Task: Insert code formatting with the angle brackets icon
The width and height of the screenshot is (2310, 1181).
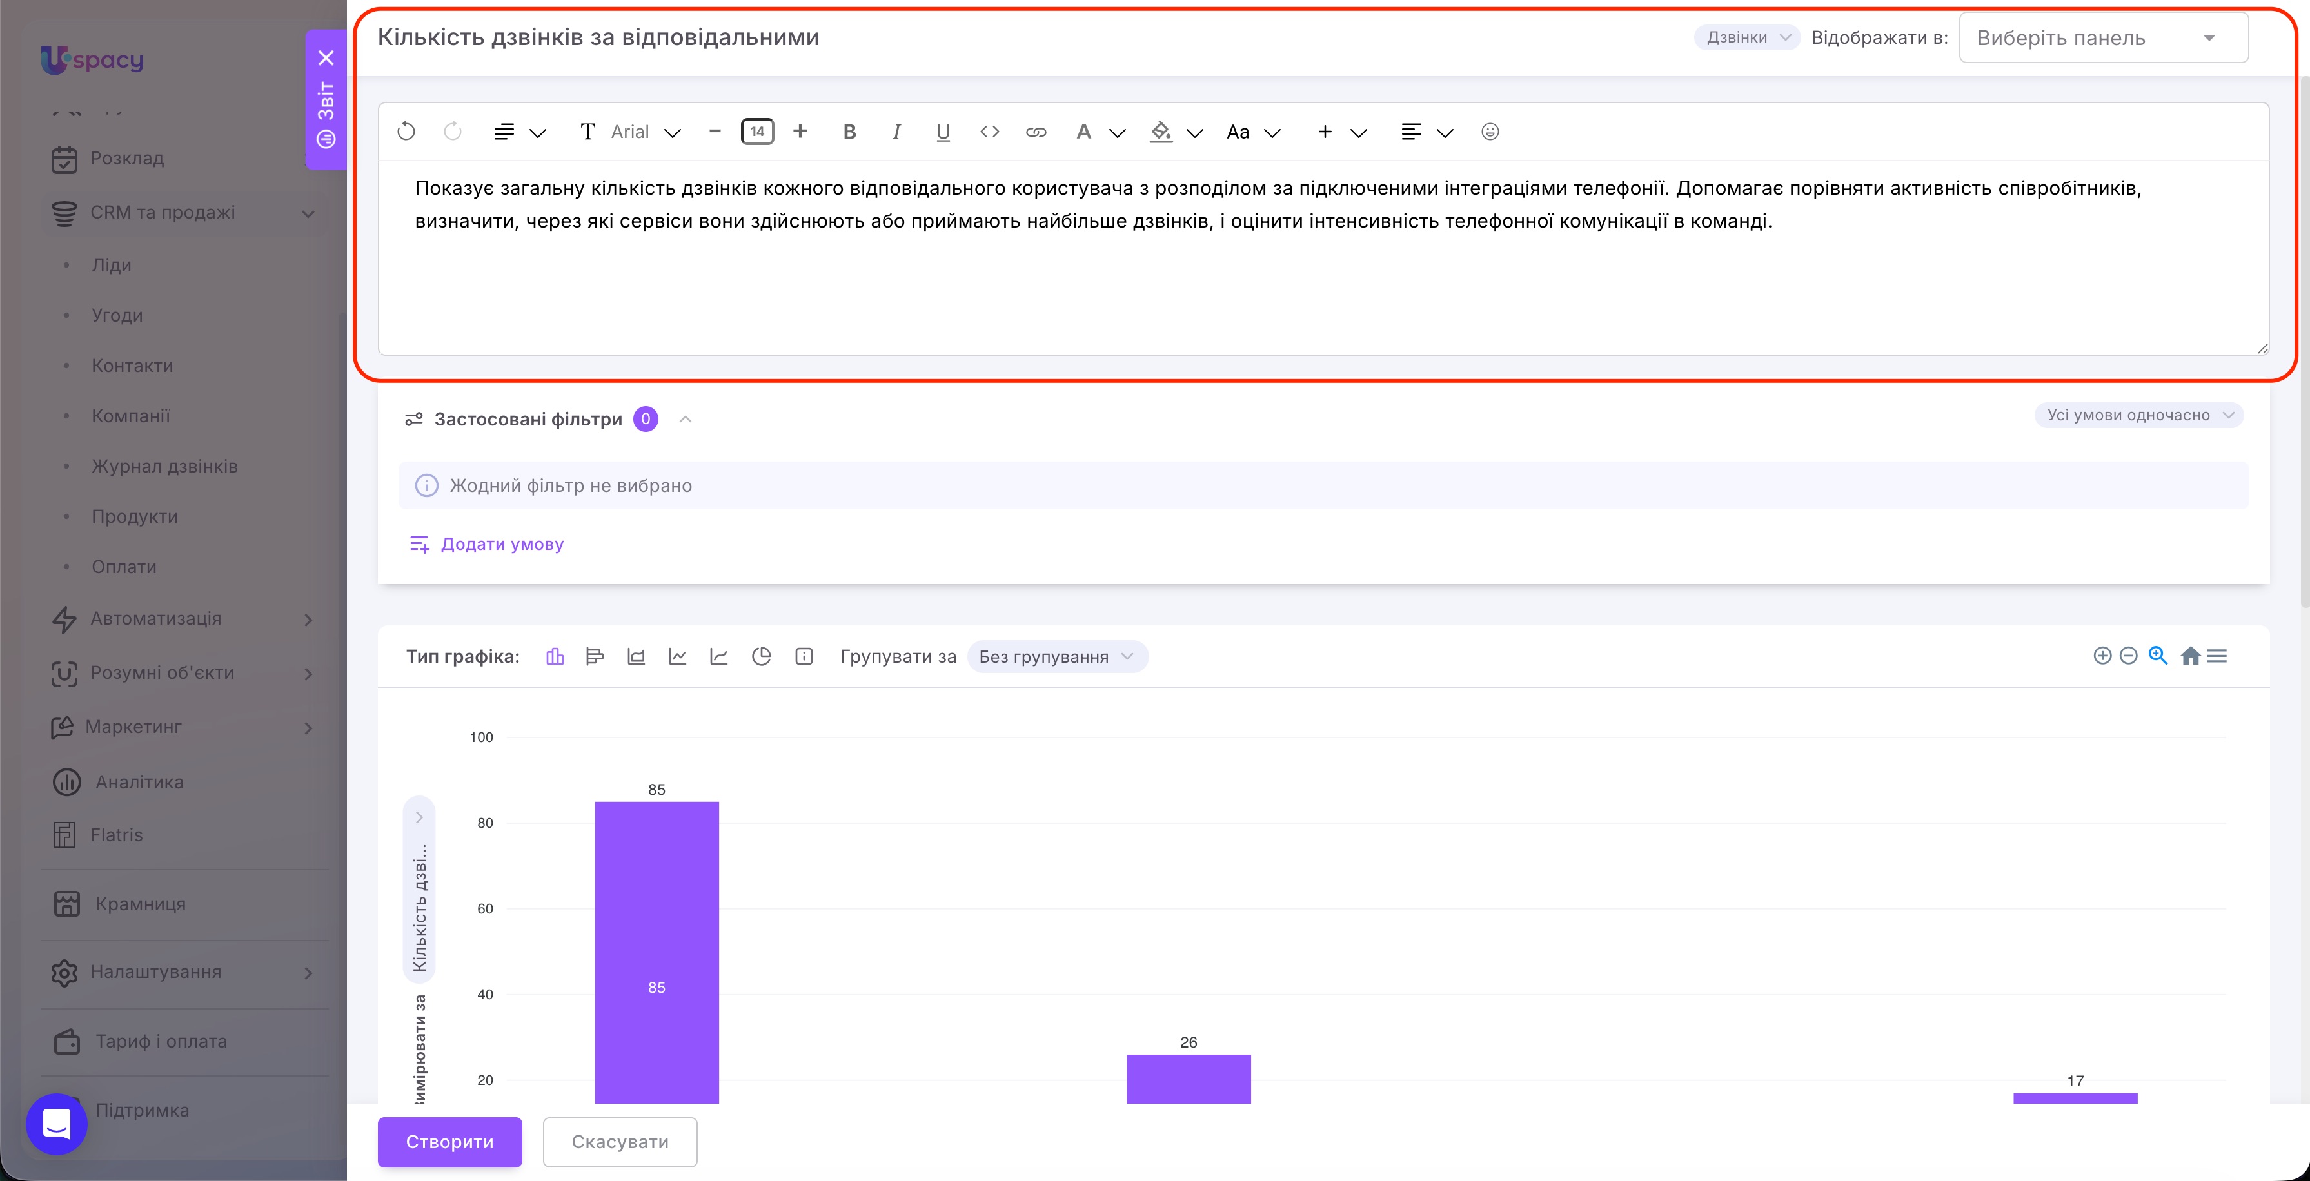Action: click(990, 132)
